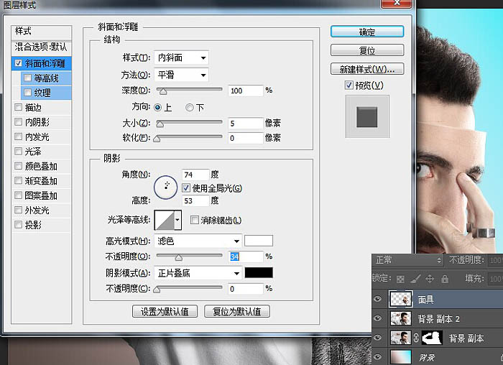The height and width of the screenshot is (365, 503).
Task: Click the lock position move icon
Action: click(429, 278)
